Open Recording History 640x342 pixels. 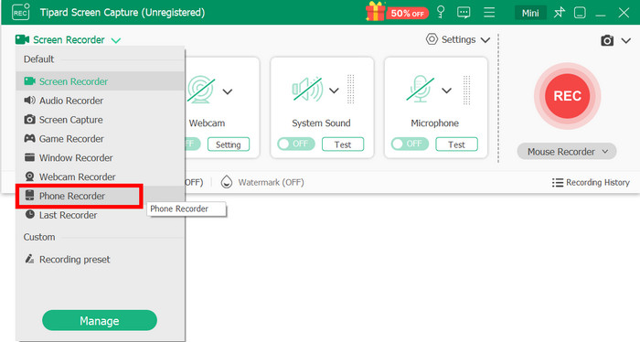591,182
